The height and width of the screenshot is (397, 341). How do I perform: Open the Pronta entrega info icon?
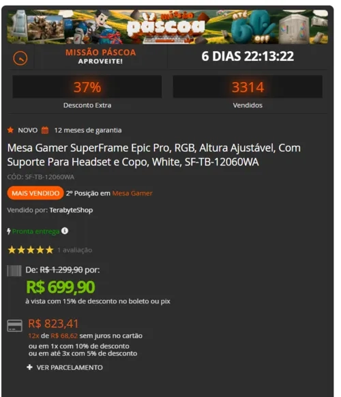65,231
